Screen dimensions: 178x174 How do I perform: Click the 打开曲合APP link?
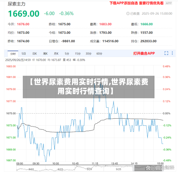[144, 53]
